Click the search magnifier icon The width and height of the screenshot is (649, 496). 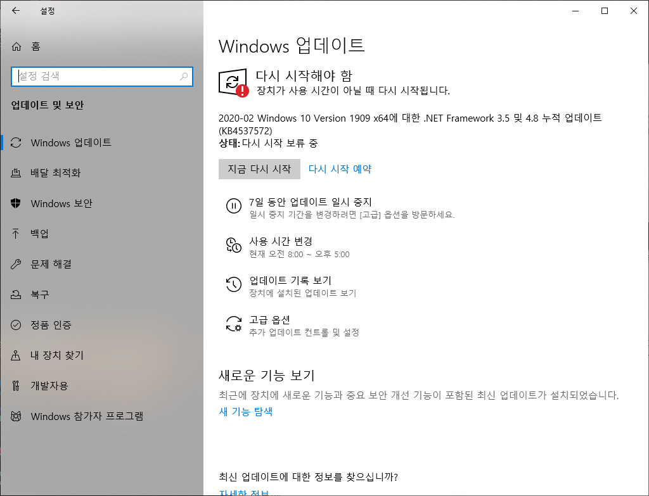click(x=184, y=76)
